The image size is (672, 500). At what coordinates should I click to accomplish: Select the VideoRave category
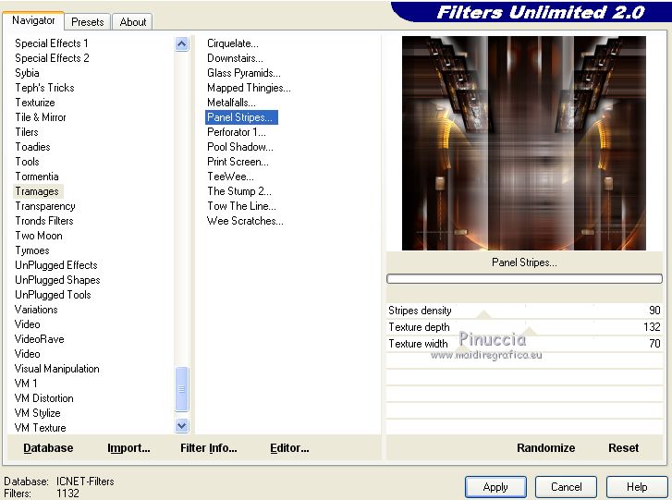click(x=39, y=339)
